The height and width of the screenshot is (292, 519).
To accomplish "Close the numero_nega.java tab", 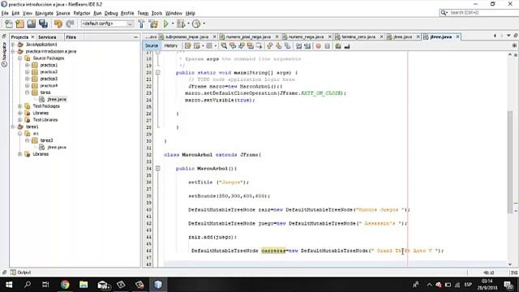I will [330, 36].
